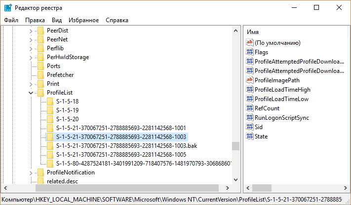Image resolution: width=351 pixels, height=205 pixels.
Task: Click the Perflib folder icon
Action: (41, 48)
